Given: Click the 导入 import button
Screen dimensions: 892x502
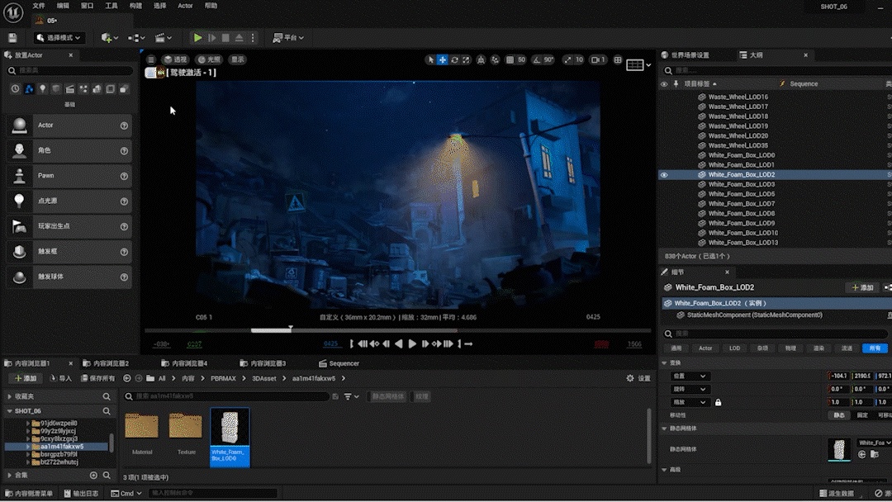Looking at the screenshot, I should pos(61,379).
